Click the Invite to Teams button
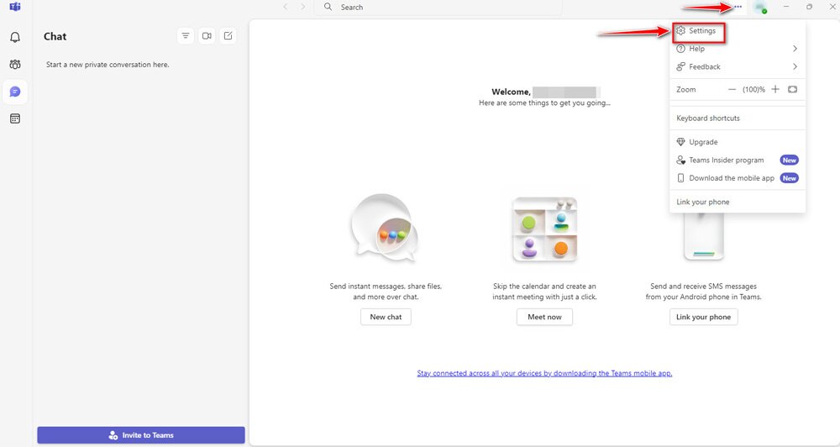Viewport: 840px width, 447px height. pyautogui.click(x=141, y=435)
